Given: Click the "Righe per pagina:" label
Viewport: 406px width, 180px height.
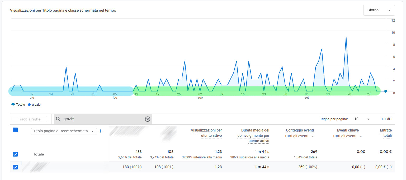Looking at the screenshot, I should (x=334, y=119).
